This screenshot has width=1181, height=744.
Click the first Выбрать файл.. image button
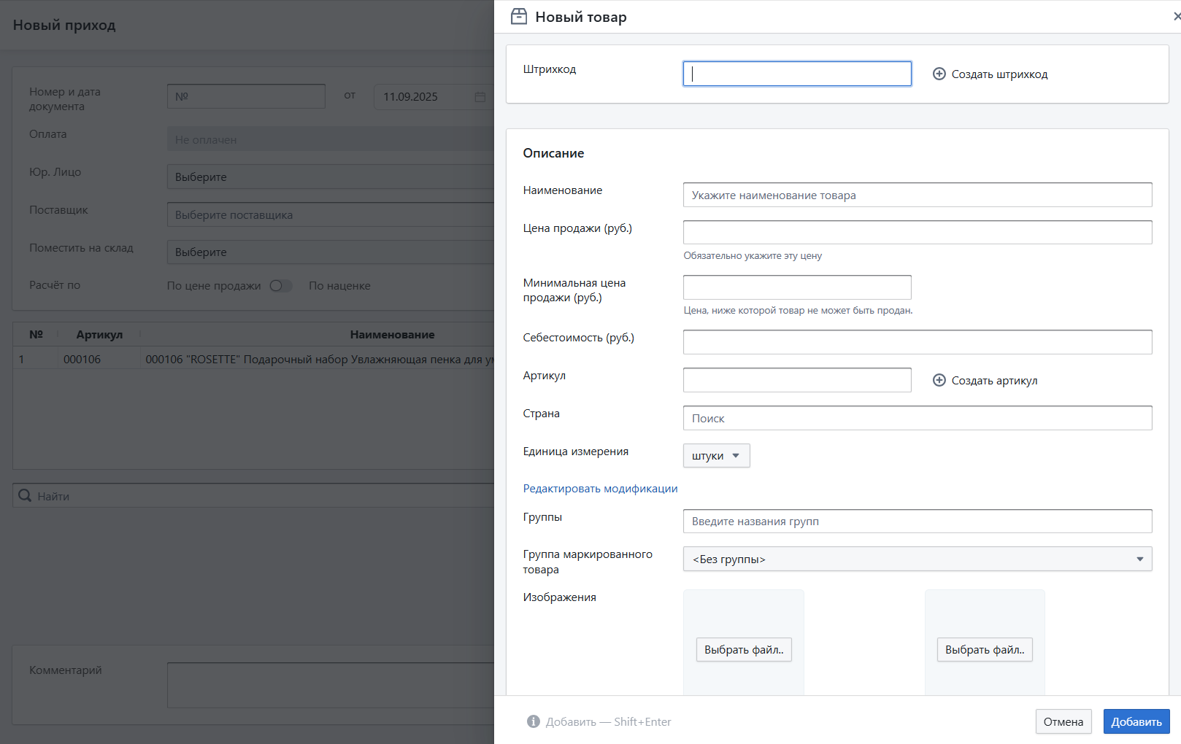[743, 650]
